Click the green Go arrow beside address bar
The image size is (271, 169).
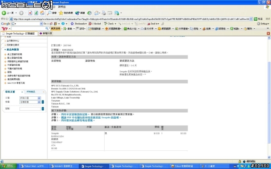256,19
